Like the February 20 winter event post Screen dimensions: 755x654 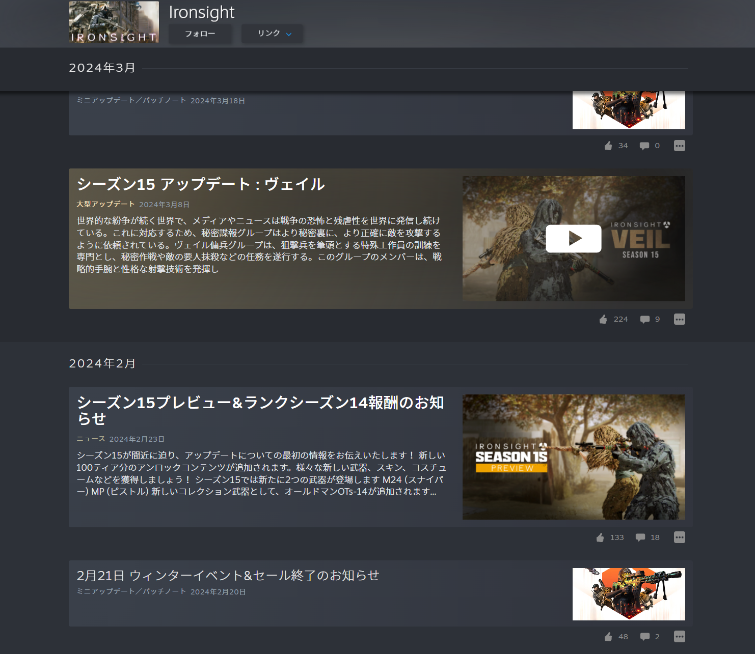point(608,637)
